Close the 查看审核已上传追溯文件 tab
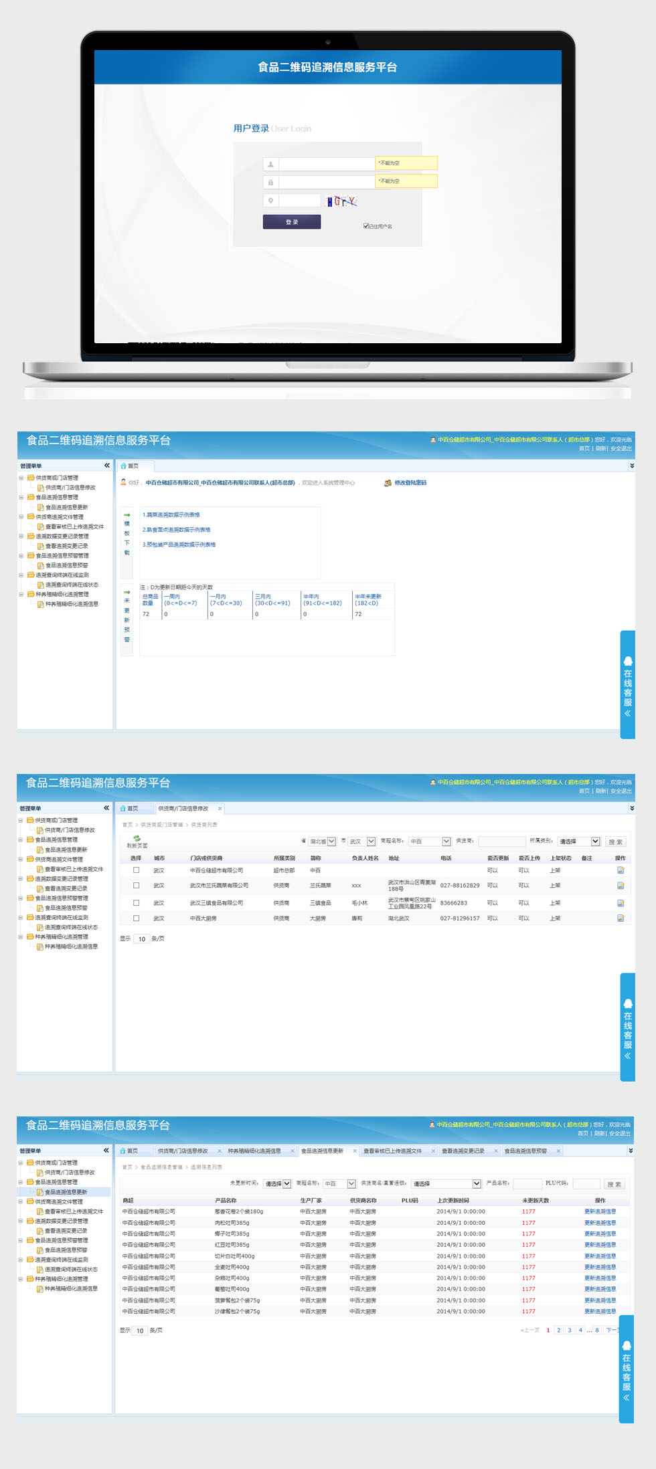Viewport: 656px width, 1469px height. [x=433, y=1151]
